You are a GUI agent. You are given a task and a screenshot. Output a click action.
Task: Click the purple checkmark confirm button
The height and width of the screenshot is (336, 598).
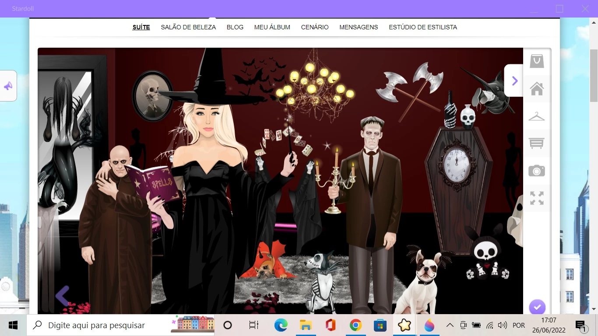click(537, 307)
